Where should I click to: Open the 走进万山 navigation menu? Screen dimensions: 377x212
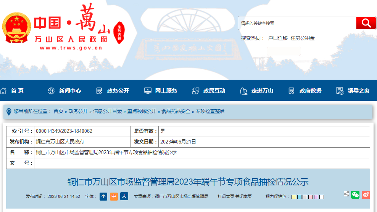(262, 91)
